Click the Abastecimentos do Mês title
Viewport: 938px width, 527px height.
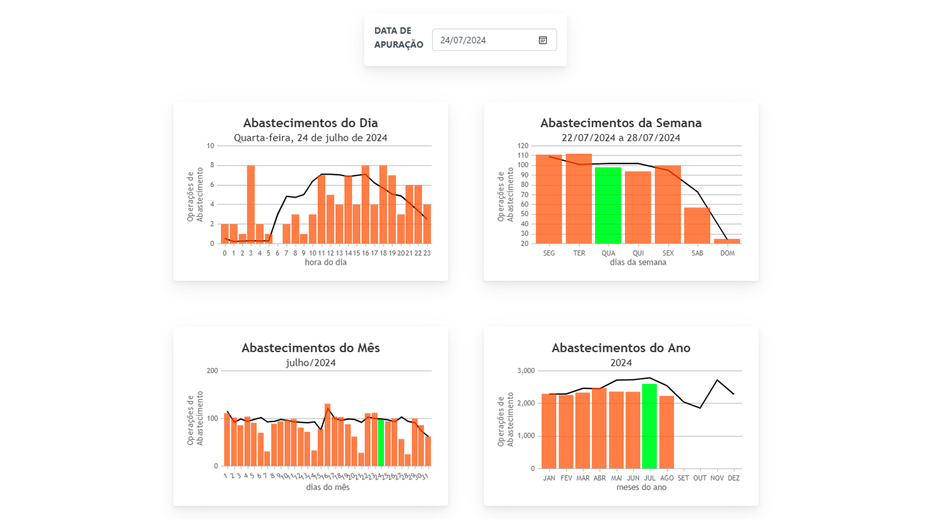click(x=310, y=348)
